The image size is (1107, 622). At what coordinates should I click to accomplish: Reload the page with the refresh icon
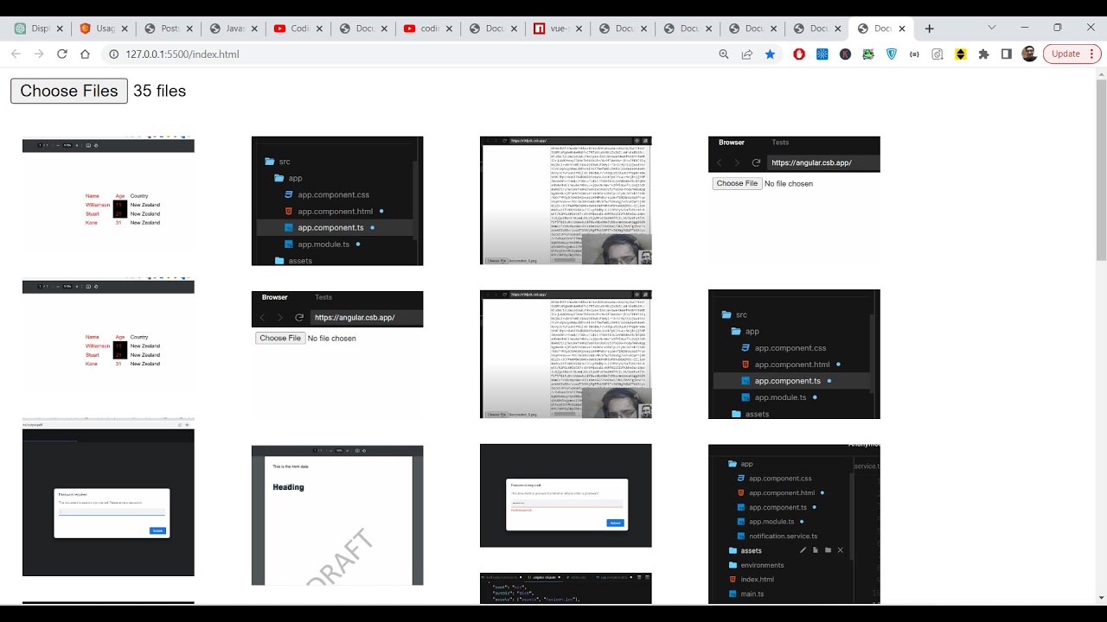click(x=62, y=54)
